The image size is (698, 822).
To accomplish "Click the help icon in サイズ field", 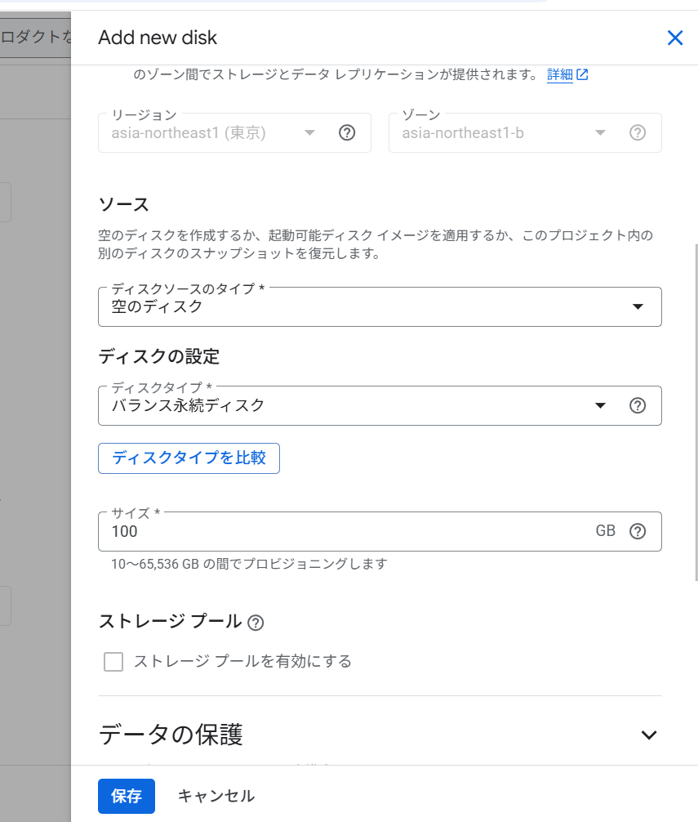I will pos(638,532).
